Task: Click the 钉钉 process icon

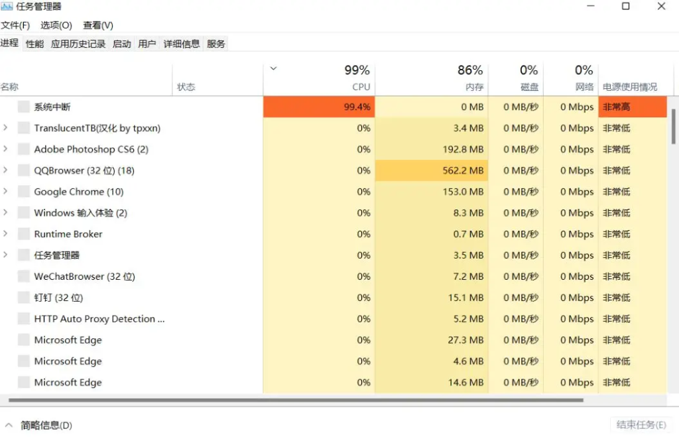Action: (x=23, y=298)
